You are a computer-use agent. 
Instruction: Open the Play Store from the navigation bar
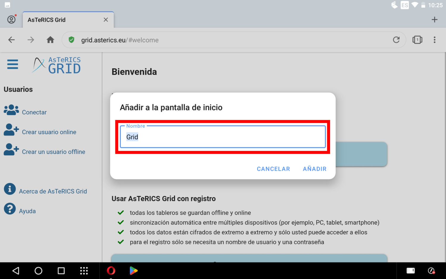pos(133,271)
